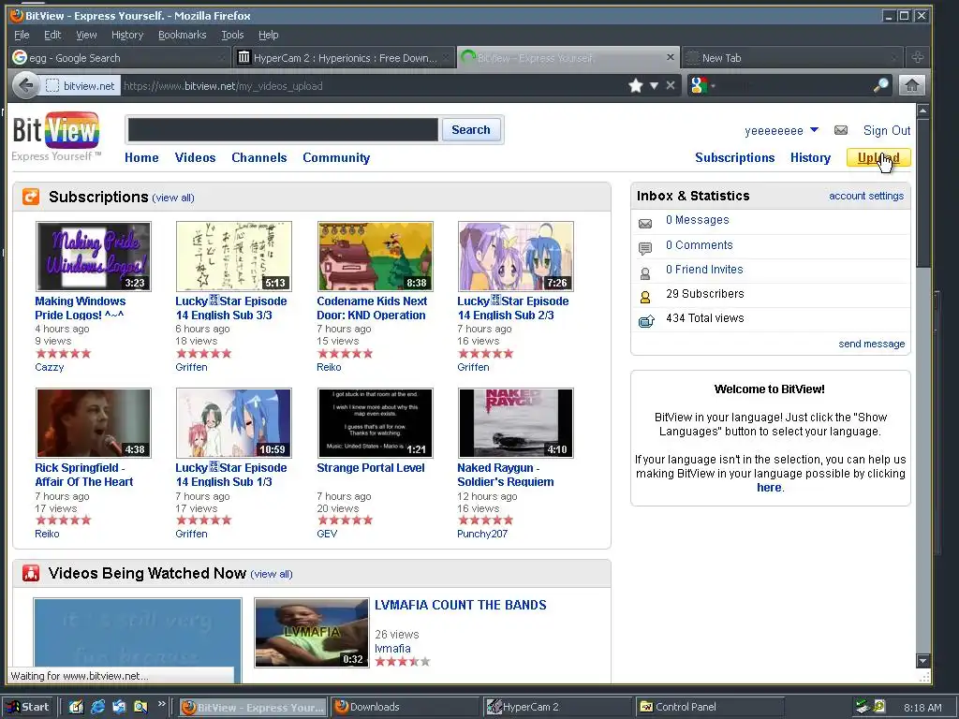Go to the Home navigation link
The image size is (959, 719).
pyautogui.click(x=142, y=157)
